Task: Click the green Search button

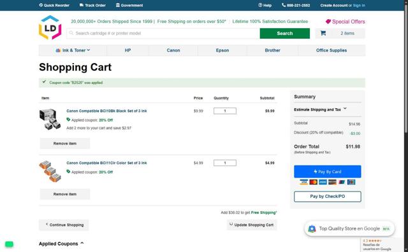Action: click(x=285, y=33)
